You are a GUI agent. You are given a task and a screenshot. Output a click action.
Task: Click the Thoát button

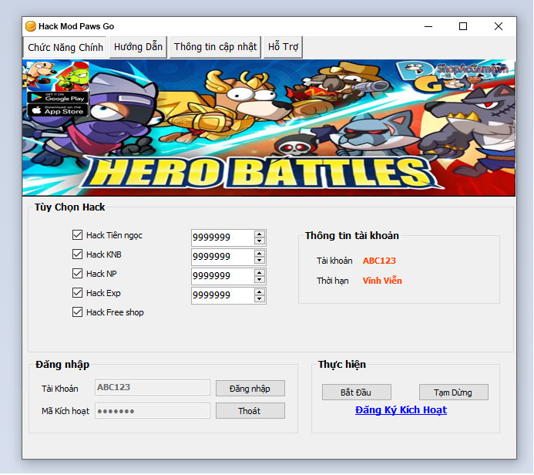[250, 411]
